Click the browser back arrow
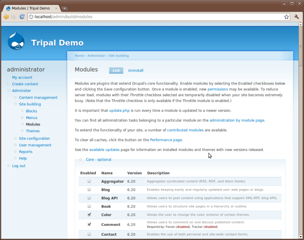This screenshot has width=304, height=240. click(6, 17)
